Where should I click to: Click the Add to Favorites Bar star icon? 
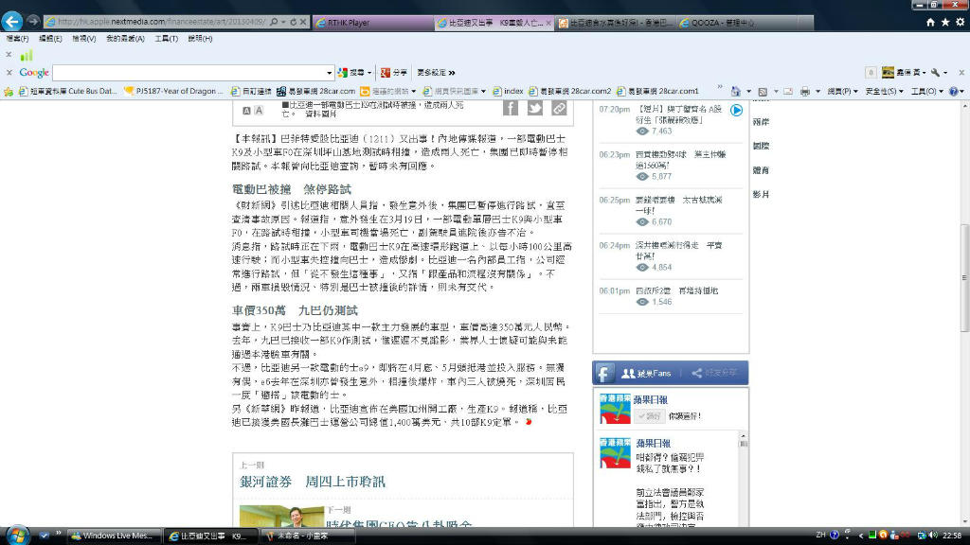click(9, 92)
